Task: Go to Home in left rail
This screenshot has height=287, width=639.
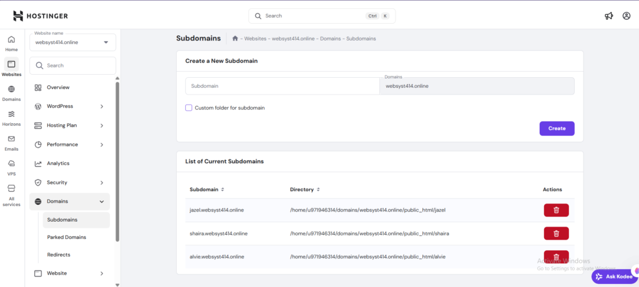Action: click(x=11, y=43)
